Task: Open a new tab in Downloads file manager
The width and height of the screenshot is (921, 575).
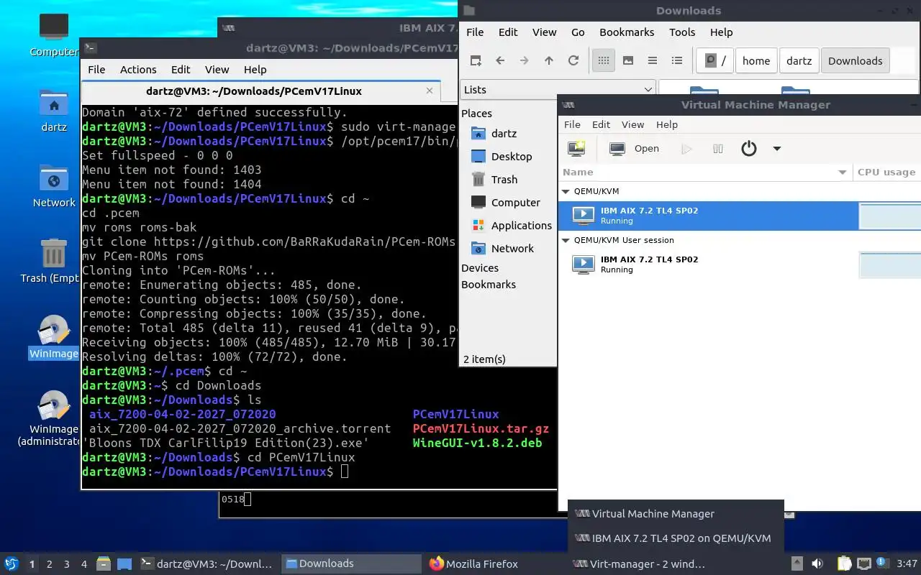Action: click(476, 61)
